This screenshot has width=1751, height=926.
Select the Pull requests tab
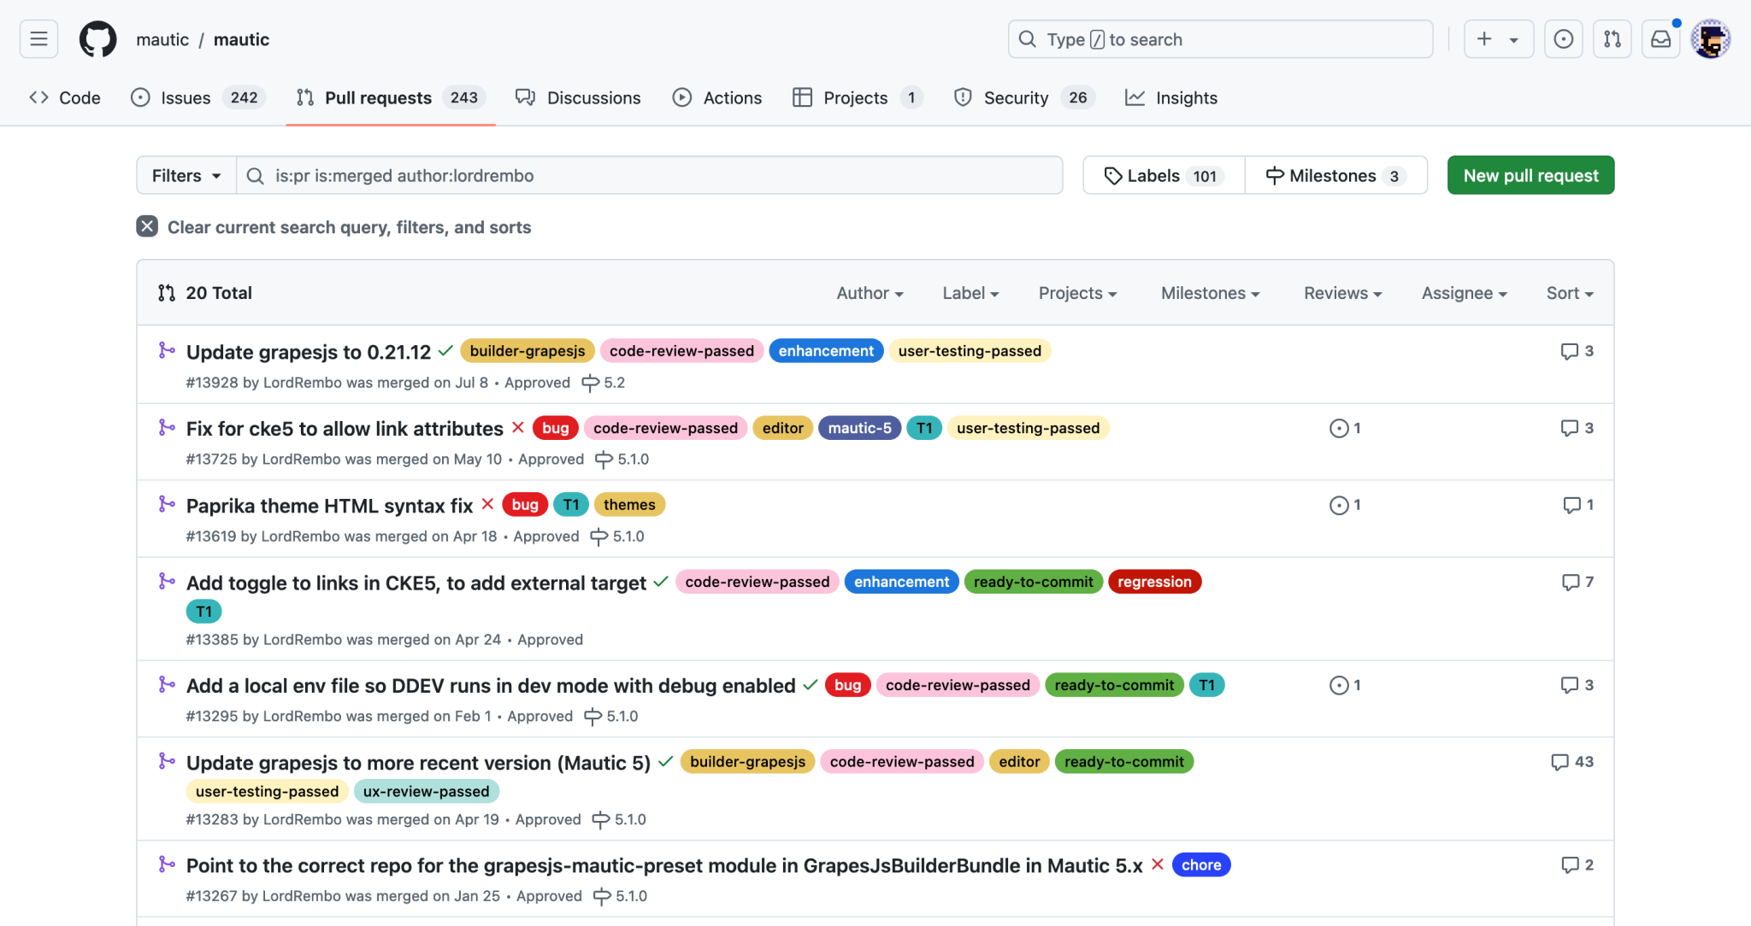391,97
